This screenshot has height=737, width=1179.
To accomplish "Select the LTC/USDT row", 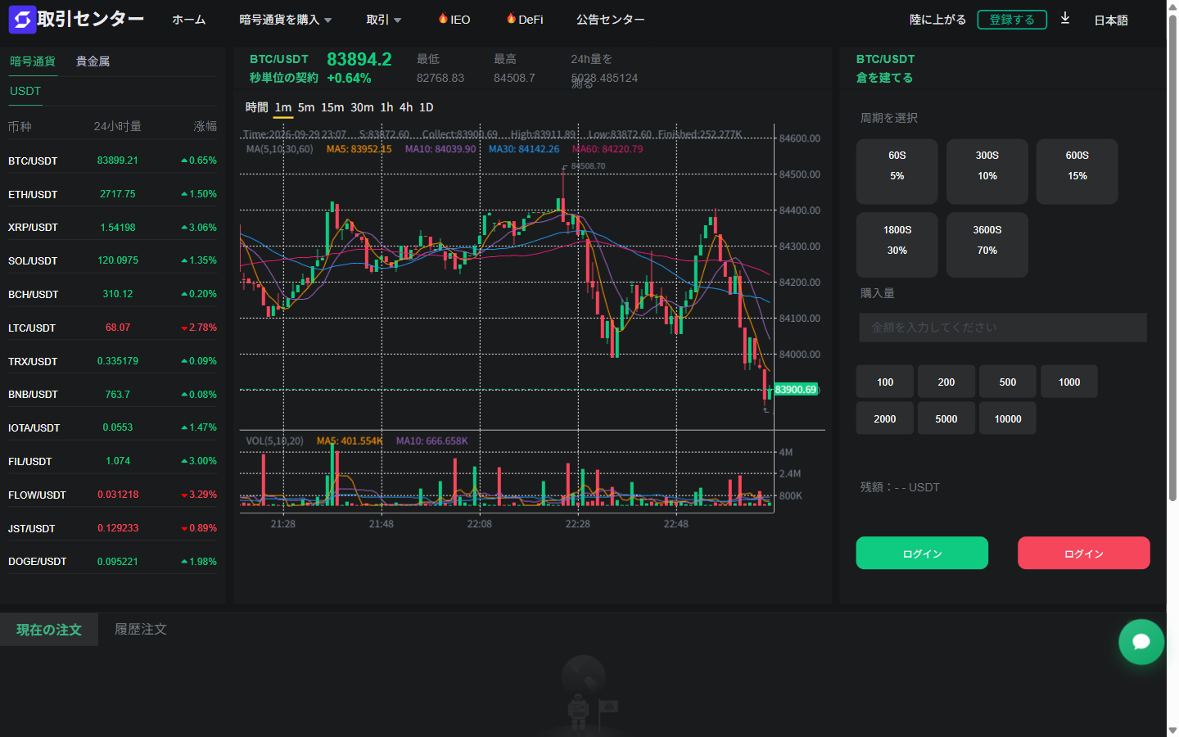I will [x=112, y=328].
